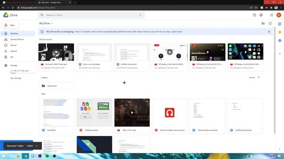This screenshot has height=159, width=284.
Task: Open the Google apps grid
Action: click(272, 15)
